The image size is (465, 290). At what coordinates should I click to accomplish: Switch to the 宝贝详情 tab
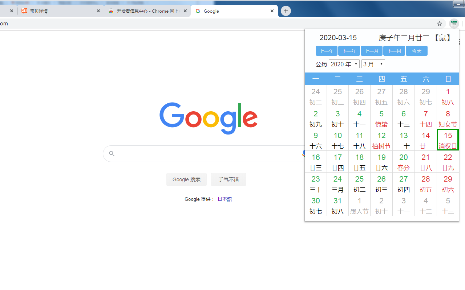(61, 11)
